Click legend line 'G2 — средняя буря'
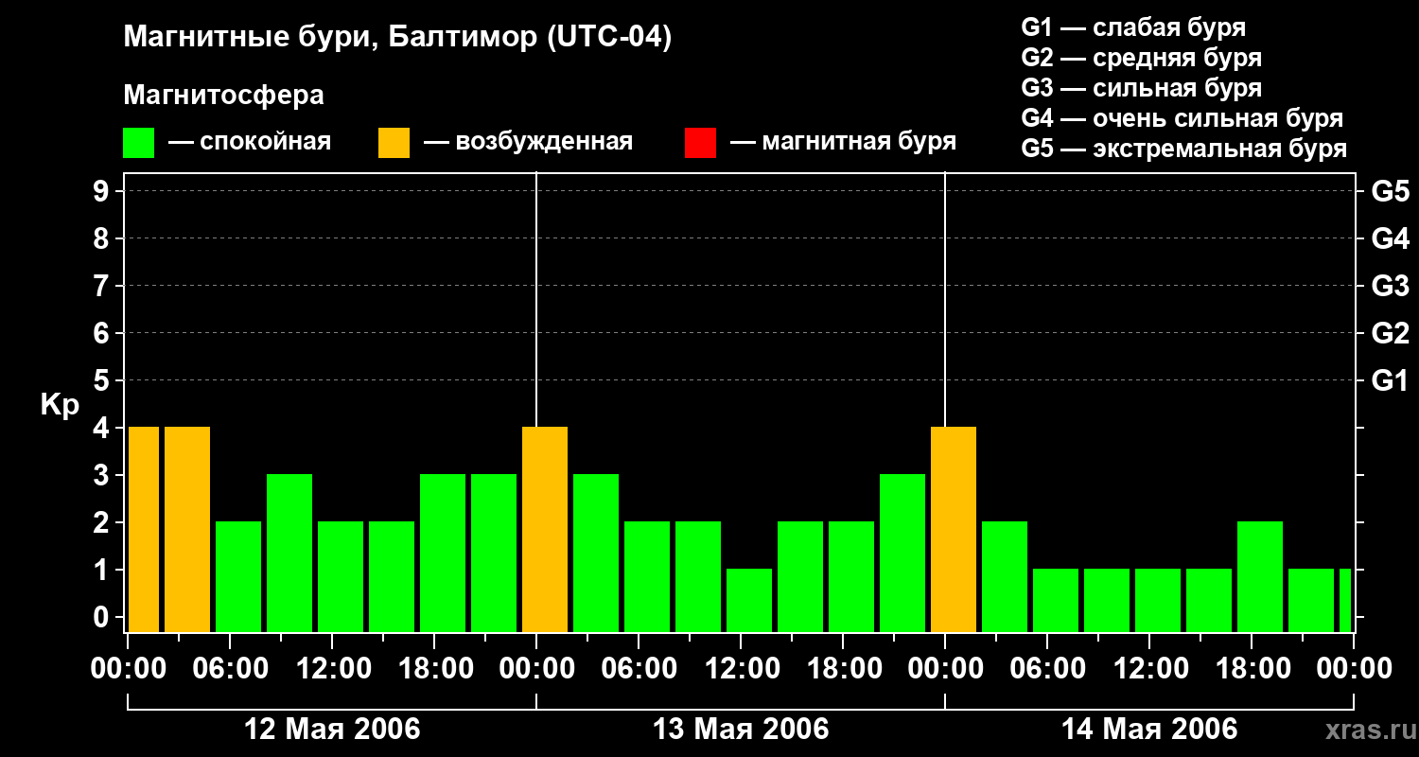 click(1141, 58)
